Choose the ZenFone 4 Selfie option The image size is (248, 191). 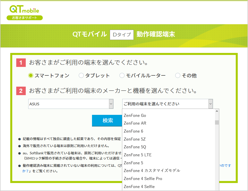point(168,187)
